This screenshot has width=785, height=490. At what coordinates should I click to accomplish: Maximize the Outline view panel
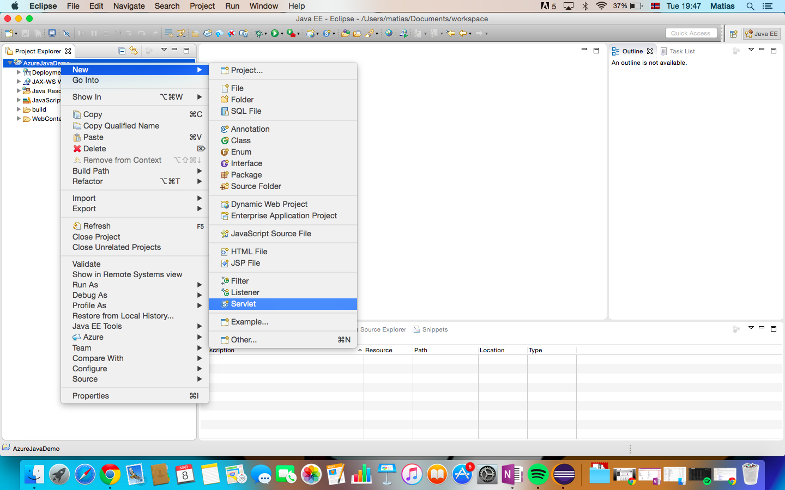click(774, 51)
